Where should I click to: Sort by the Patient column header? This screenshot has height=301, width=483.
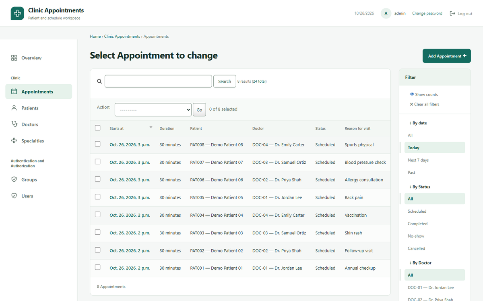196,128
